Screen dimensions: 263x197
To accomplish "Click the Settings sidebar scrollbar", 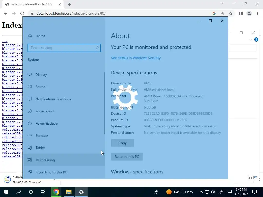I will click(104, 103).
